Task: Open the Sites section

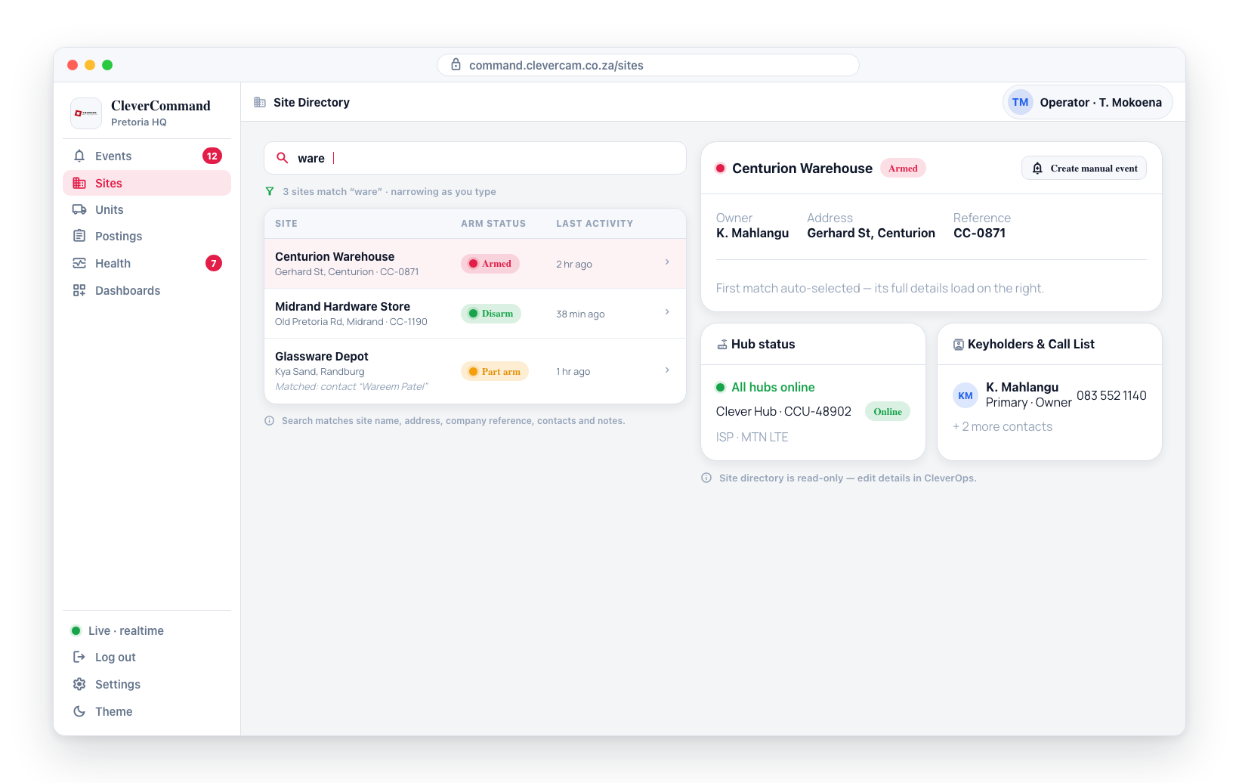Action: (x=147, y=183)
